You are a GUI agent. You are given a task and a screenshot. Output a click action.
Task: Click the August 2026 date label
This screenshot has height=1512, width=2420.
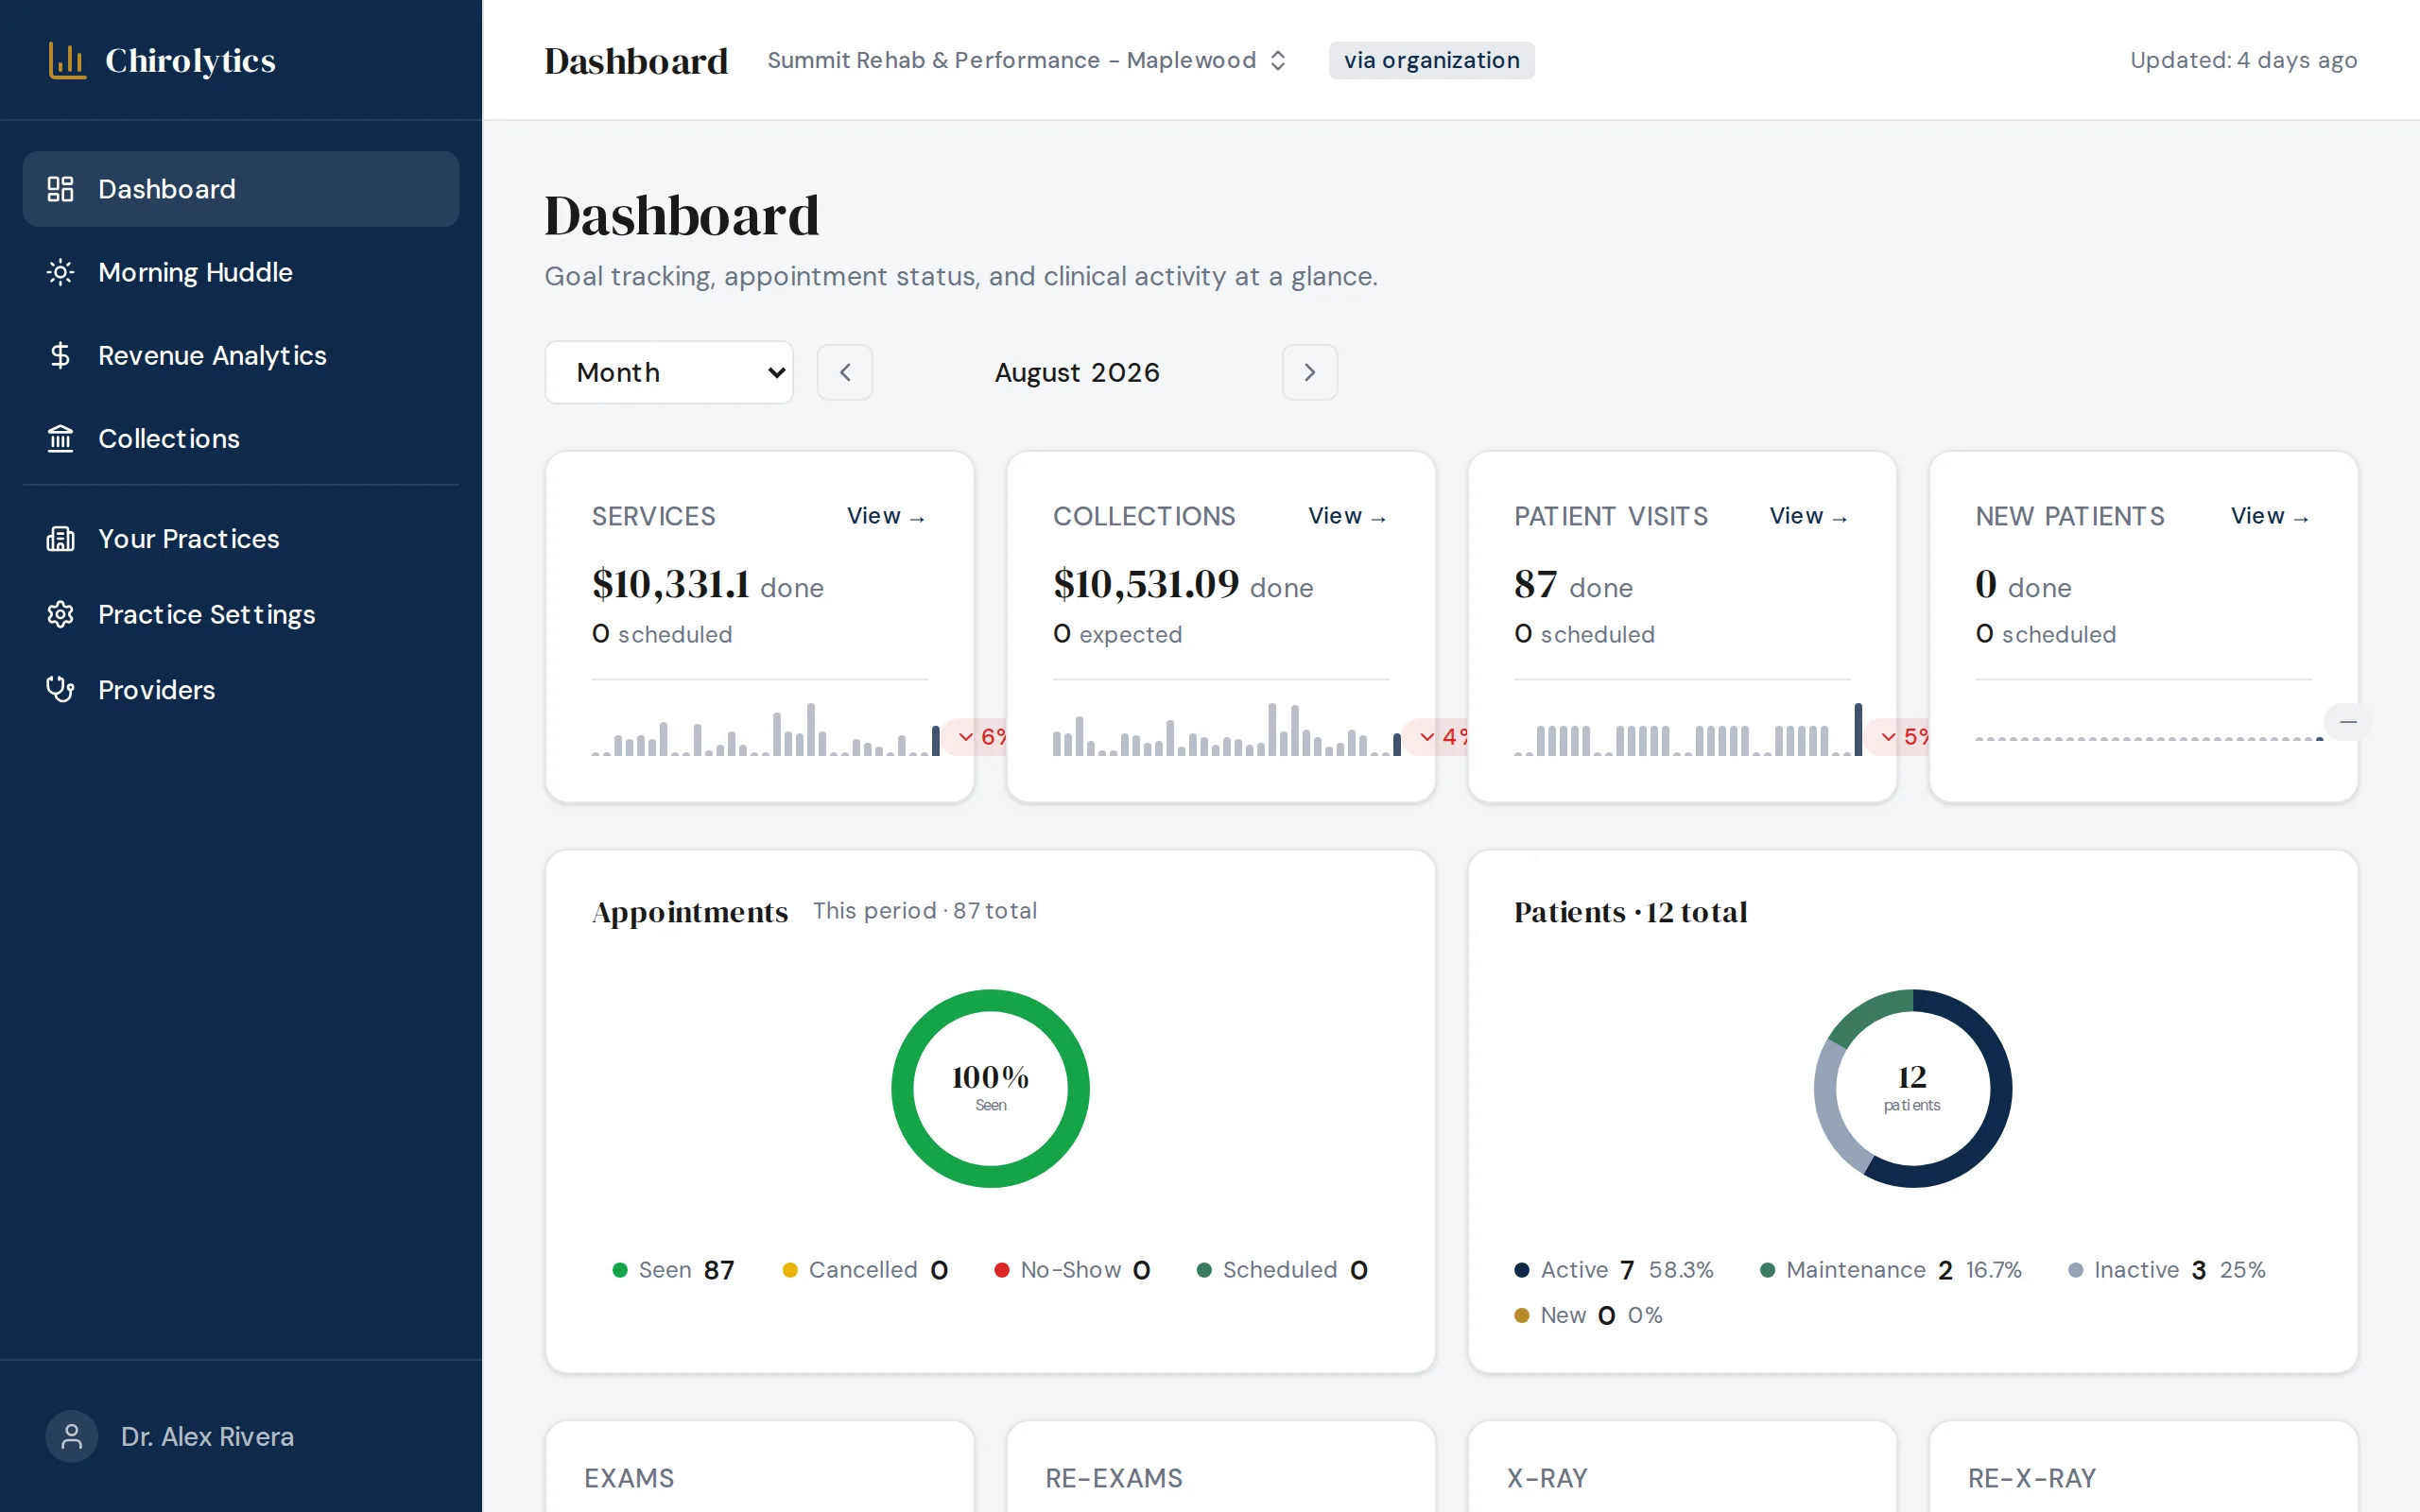pyautogui.click(x=1077, y=372)
